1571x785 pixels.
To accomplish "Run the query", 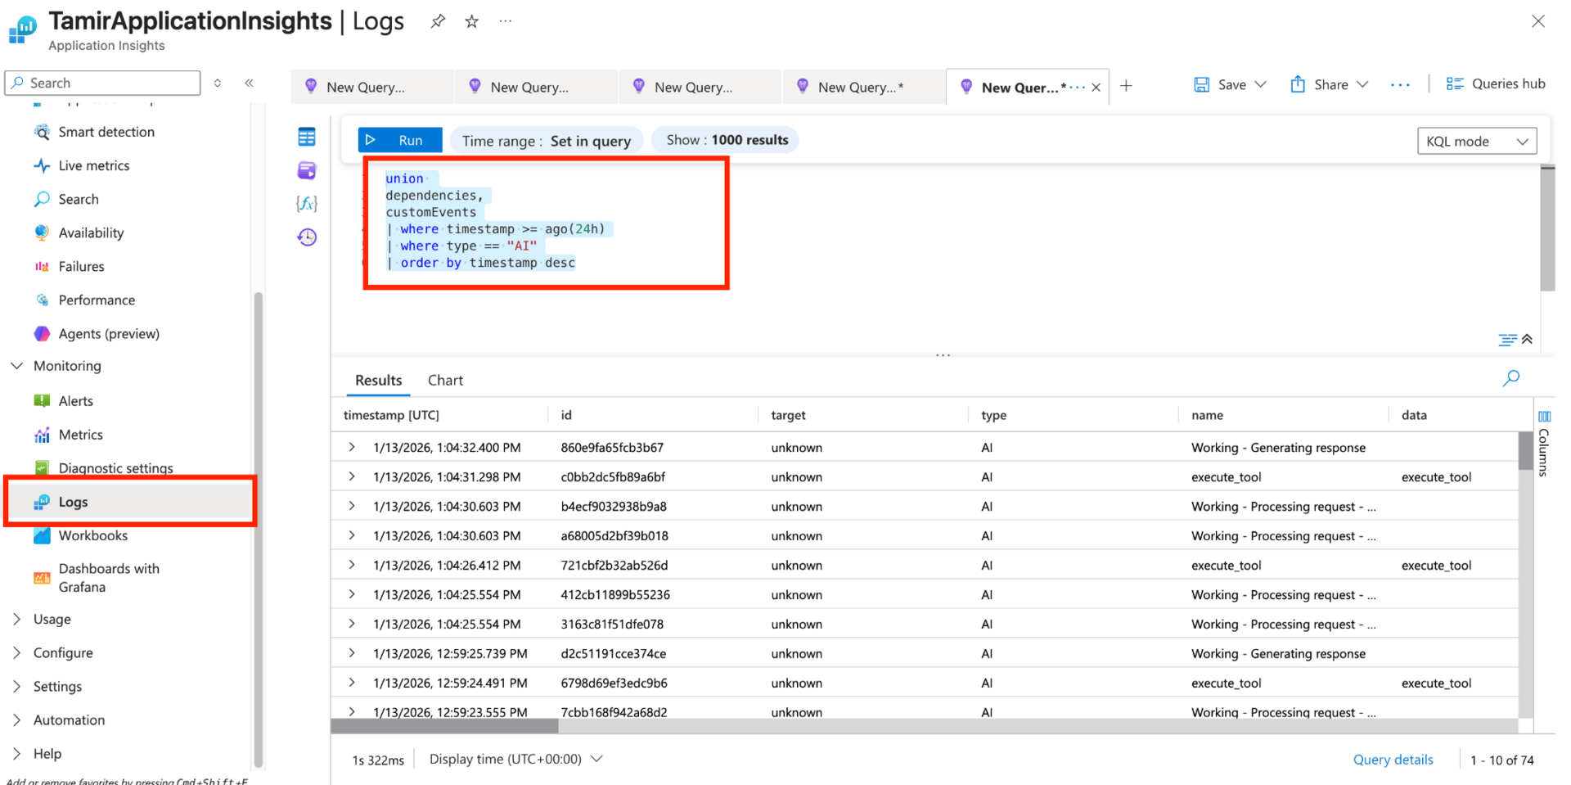I will (x=400, y=140).
